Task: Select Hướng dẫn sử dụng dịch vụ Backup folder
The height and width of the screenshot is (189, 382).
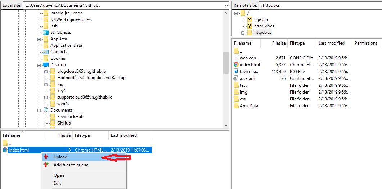Action: tap(91, 78)
